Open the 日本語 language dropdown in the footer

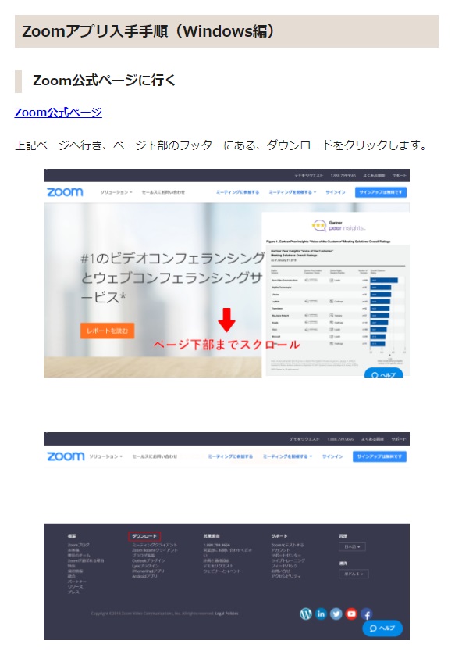coord(353,546)
